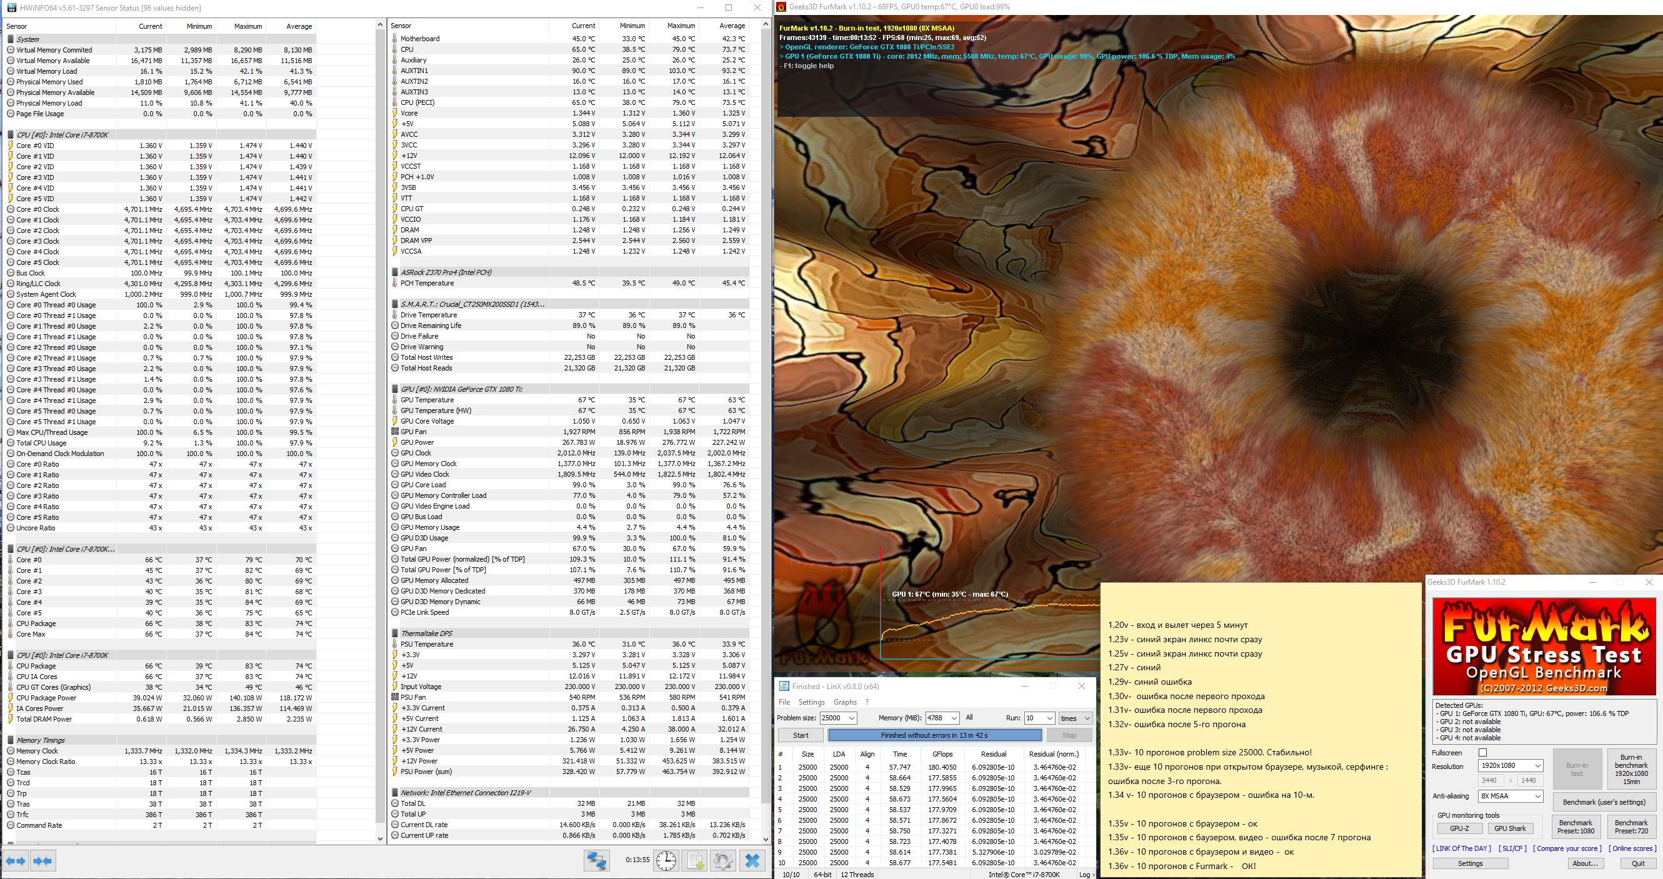
Task: Open the Settings menu in LinX
Action: point(811,702)
